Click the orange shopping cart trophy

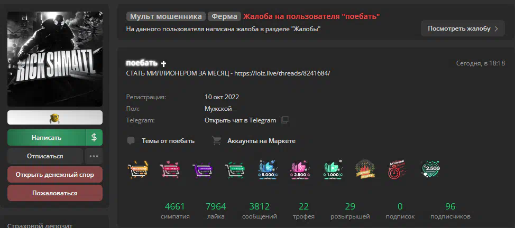[137, 169]
